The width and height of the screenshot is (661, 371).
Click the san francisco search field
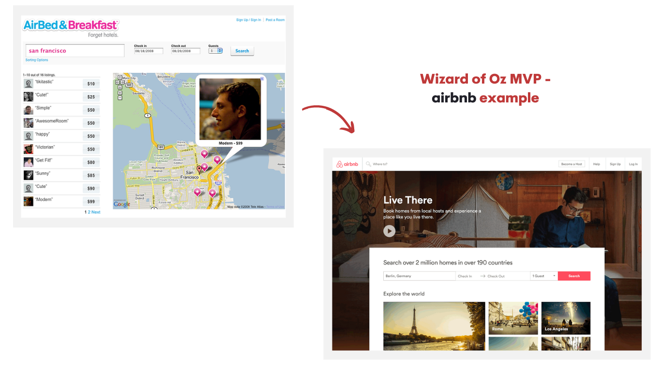75,51
